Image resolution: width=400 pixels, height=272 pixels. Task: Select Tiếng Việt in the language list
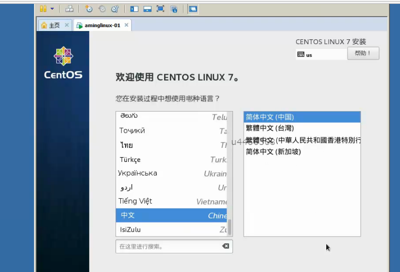pyautogui.click(x=171, y=201)
